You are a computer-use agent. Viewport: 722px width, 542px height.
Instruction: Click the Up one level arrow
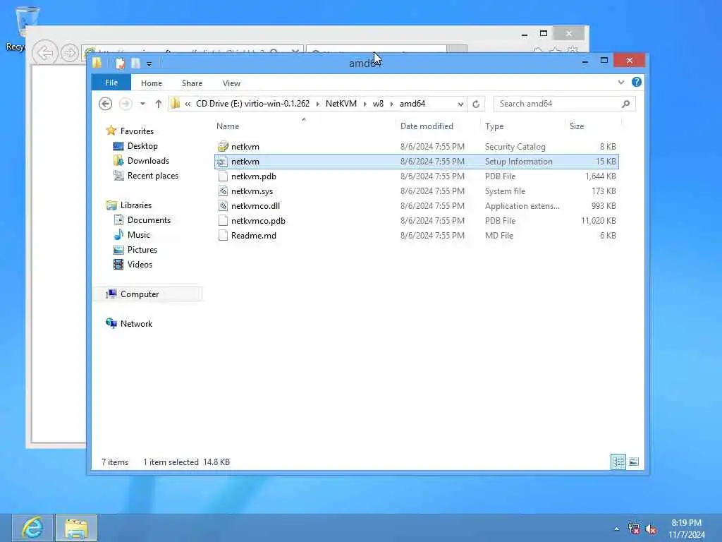click(159, 104)
